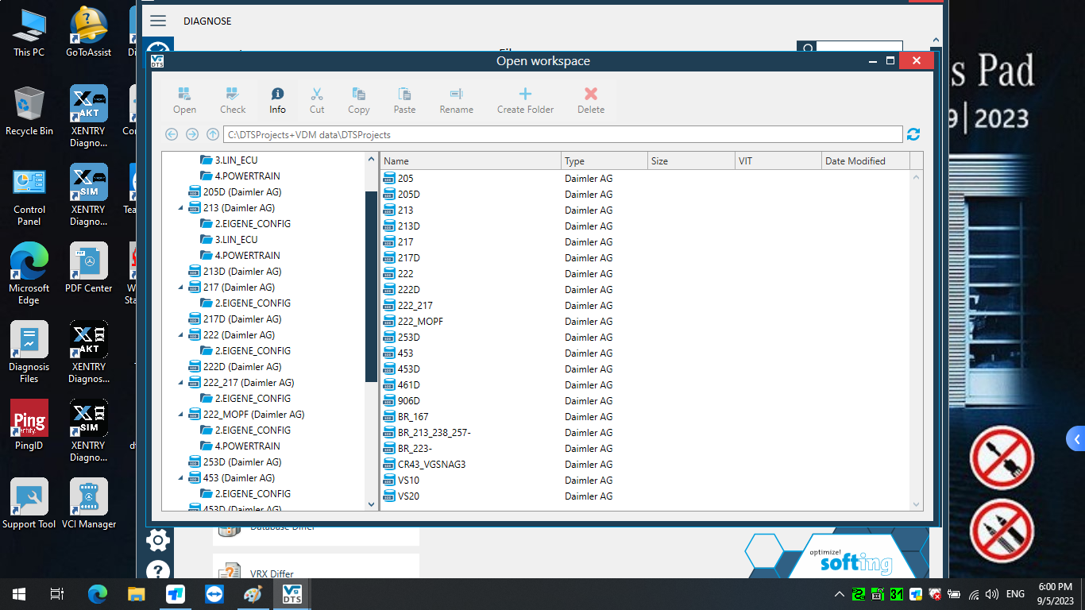Launch VCI Manager from the desktop

coord(87,496)
